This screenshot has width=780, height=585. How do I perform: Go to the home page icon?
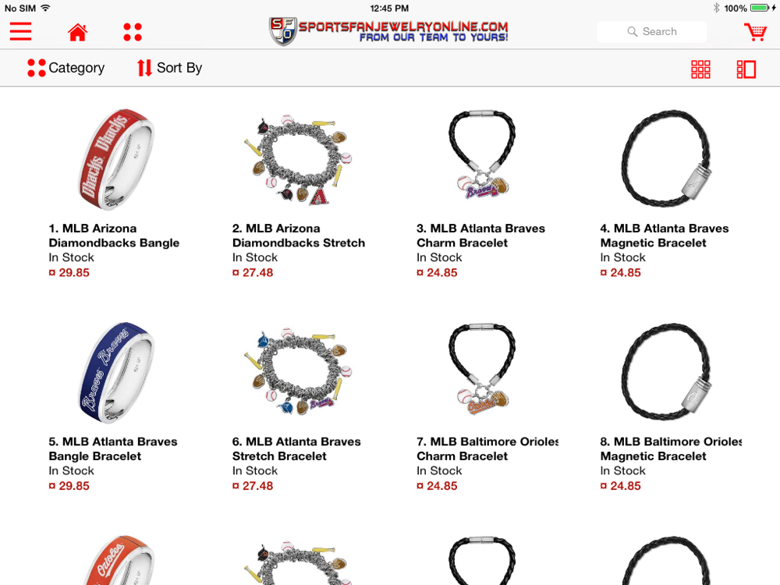77,32
